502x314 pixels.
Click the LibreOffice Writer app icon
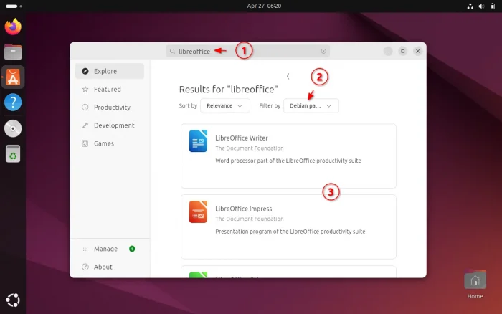click(x=198, y=141)
